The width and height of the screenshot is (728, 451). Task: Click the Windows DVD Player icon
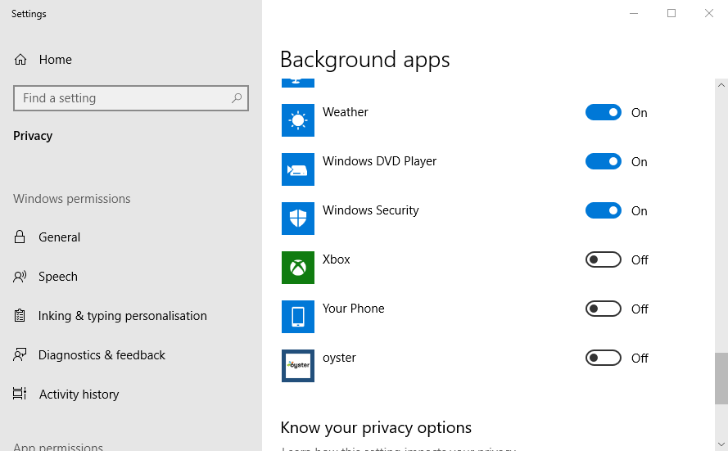298,169
